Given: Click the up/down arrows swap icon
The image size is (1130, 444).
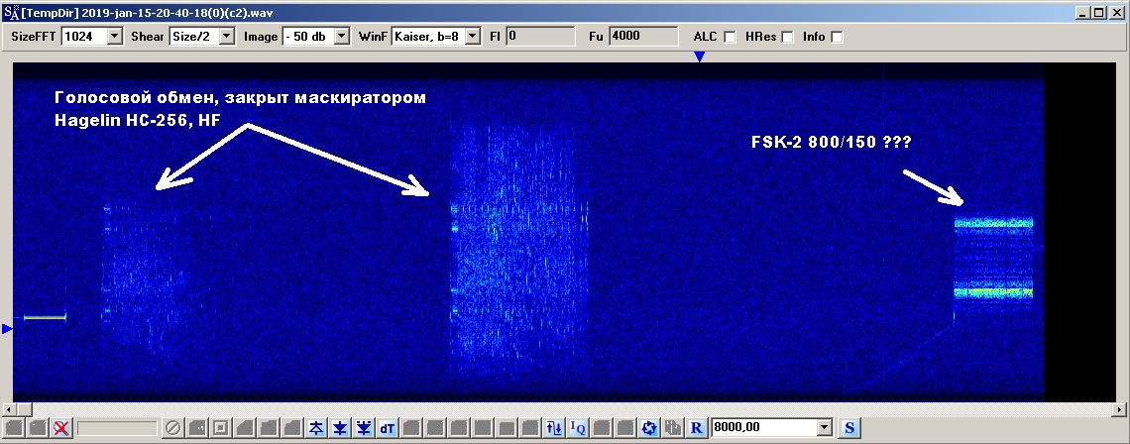Looking at the screenshot, I should 554,428.
